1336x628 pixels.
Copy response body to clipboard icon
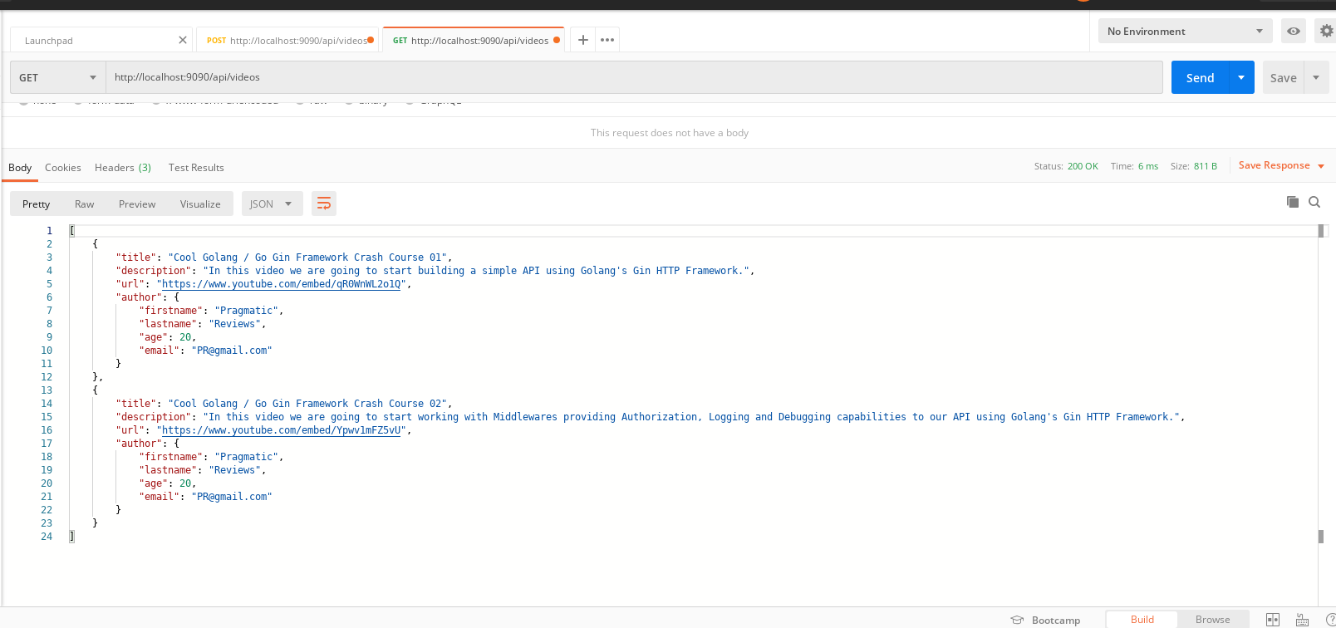click(1293, 202)
